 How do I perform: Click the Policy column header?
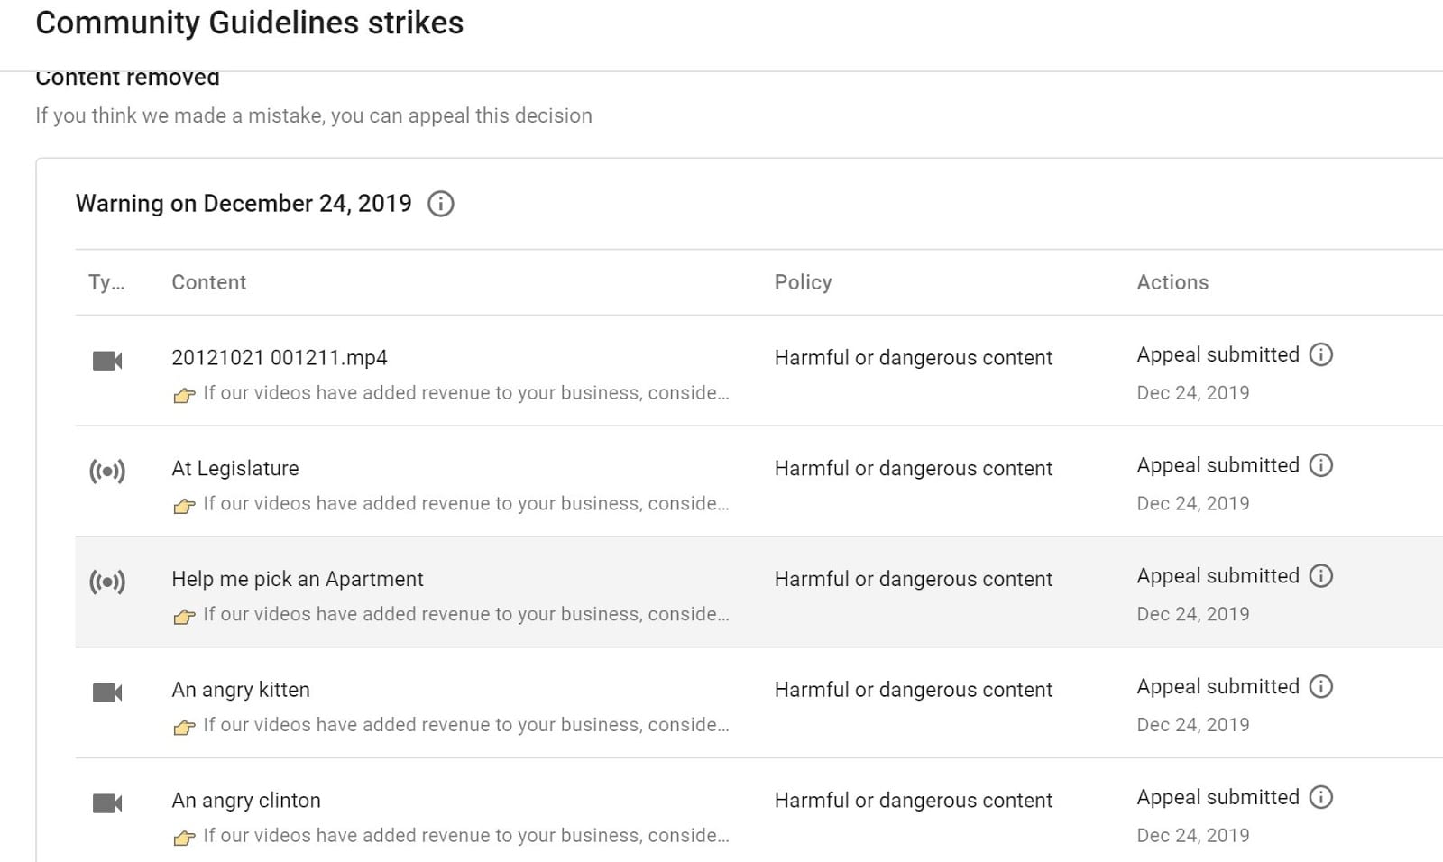(x=803, y=282)
